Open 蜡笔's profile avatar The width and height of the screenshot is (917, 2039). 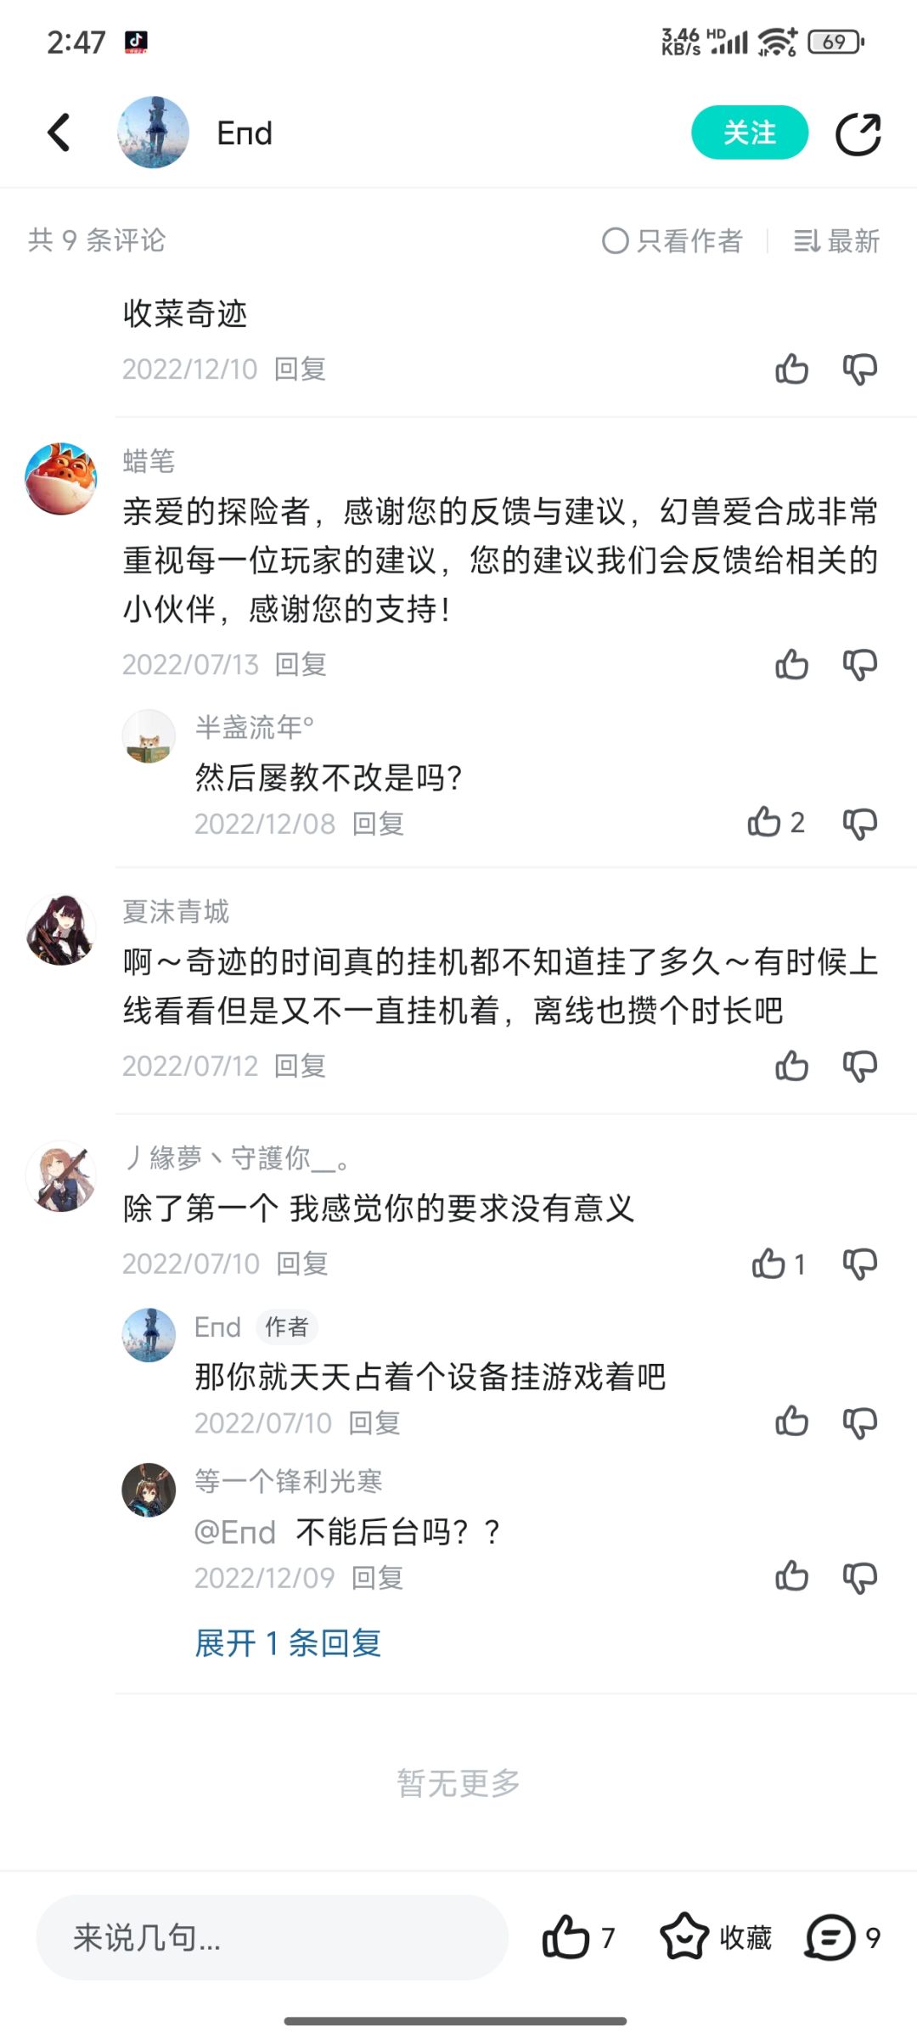pyautogui.click(x=61, y=479)
